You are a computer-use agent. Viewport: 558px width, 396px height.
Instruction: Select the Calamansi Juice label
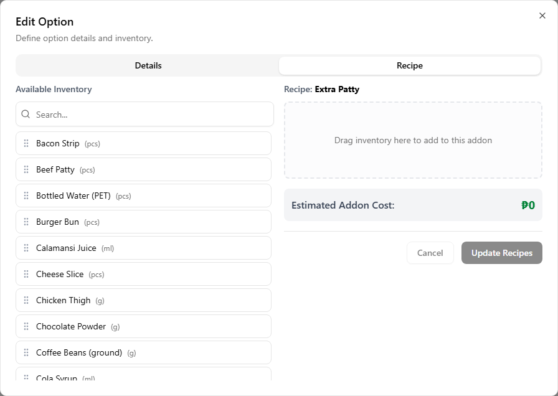pyautogui.click(x=66, y=248)
